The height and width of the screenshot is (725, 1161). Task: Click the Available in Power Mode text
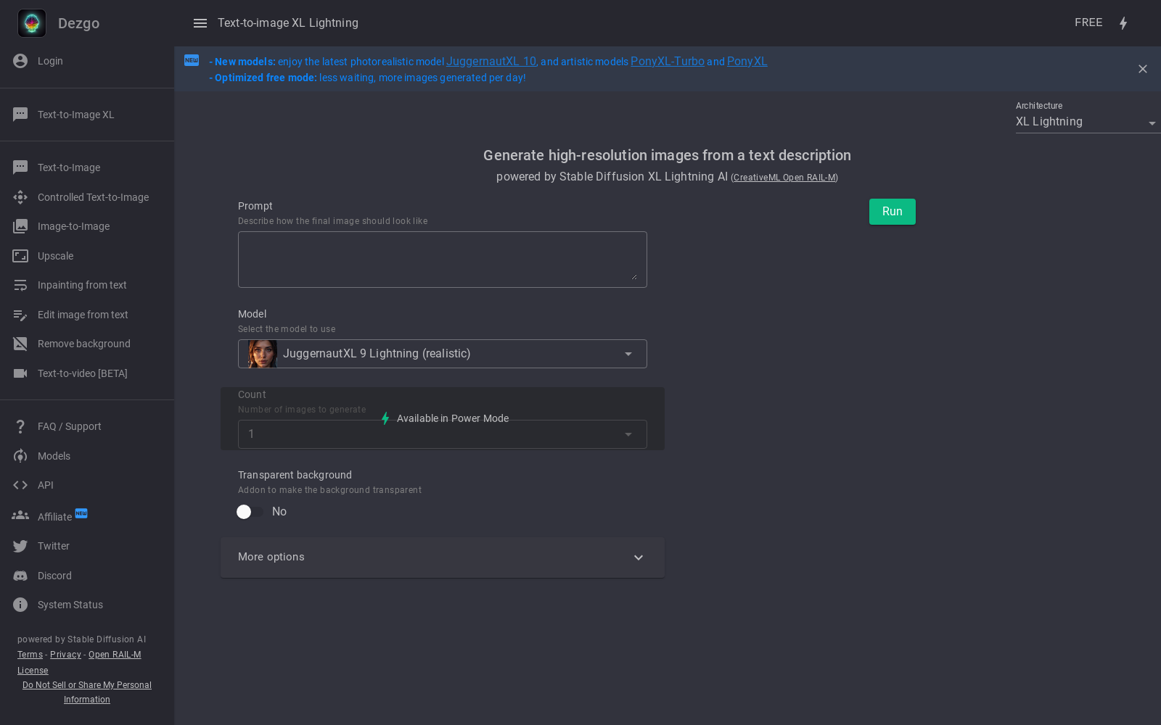453,418
